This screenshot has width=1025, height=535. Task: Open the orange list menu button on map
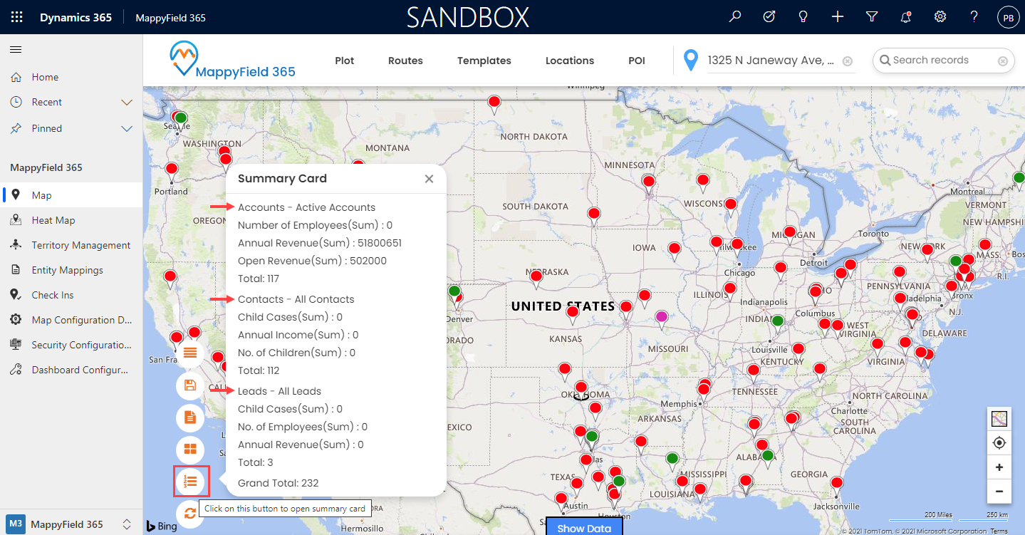[190, 352]
